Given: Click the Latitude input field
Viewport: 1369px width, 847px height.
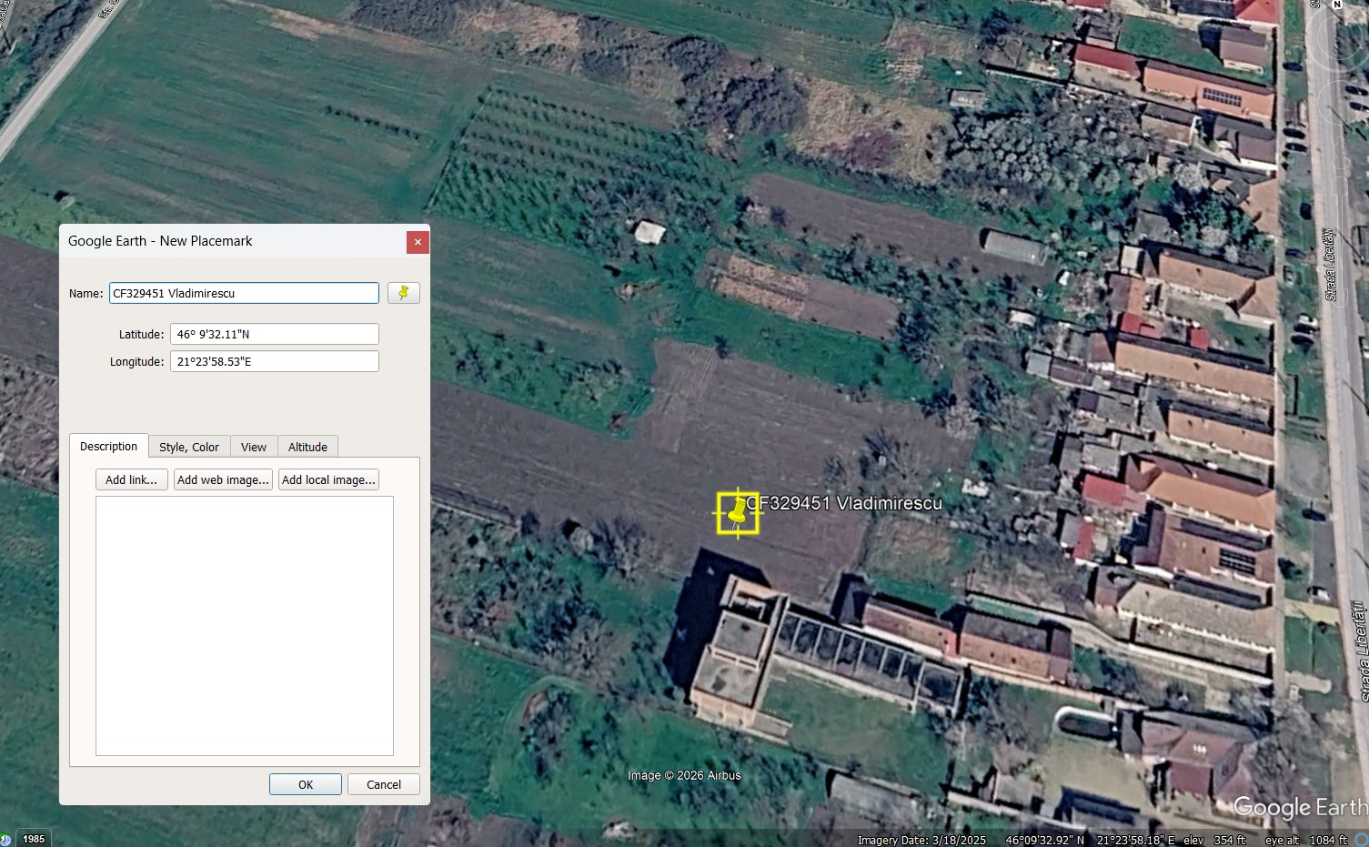Looking at the screenshot, I should tap(274, 334).
